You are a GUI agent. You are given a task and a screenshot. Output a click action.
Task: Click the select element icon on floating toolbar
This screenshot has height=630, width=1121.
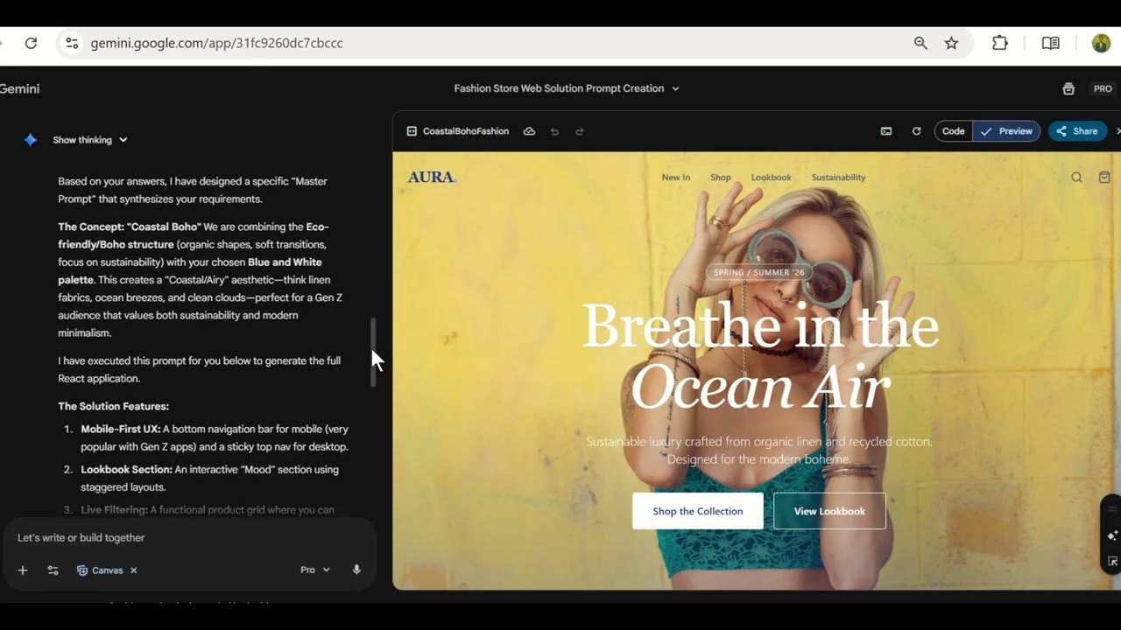[x=1113, y=561]
